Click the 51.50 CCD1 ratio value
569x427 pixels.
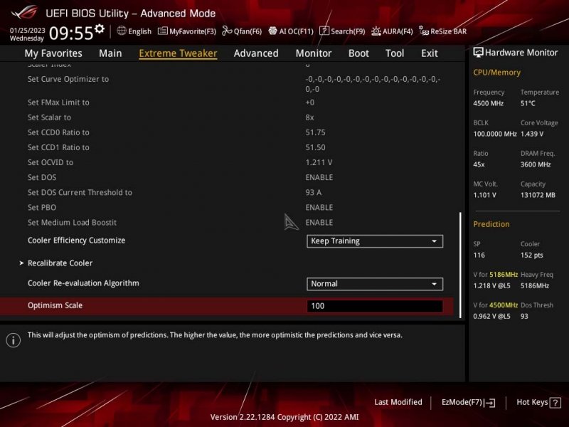(315, 147)
